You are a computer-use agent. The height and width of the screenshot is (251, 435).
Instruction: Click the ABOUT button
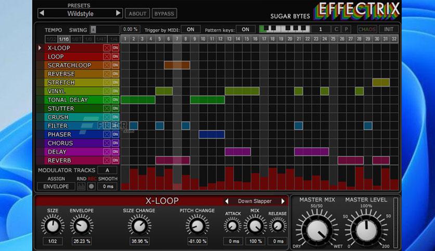(x=137, y=13)
